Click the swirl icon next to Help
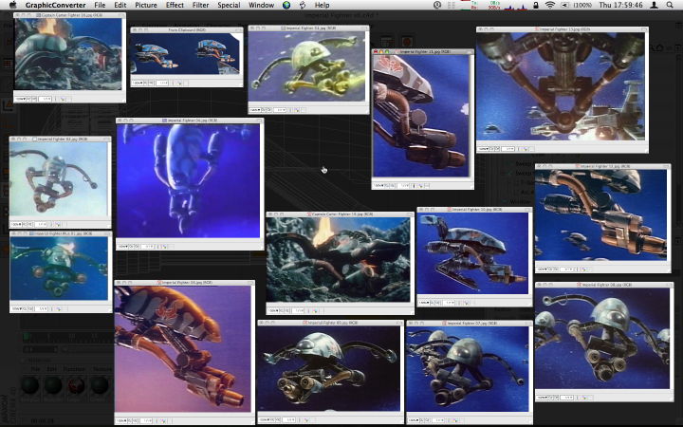Screen dimensions: 683x427 tap(303, 6)
